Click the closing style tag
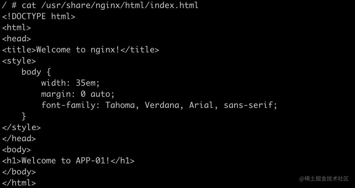355x188 pixels. click(21, 128)
